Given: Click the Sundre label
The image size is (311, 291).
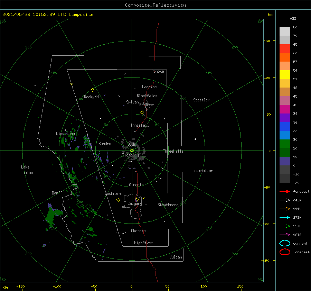Looking at the screenshot, I should click(x=105, y=144).
